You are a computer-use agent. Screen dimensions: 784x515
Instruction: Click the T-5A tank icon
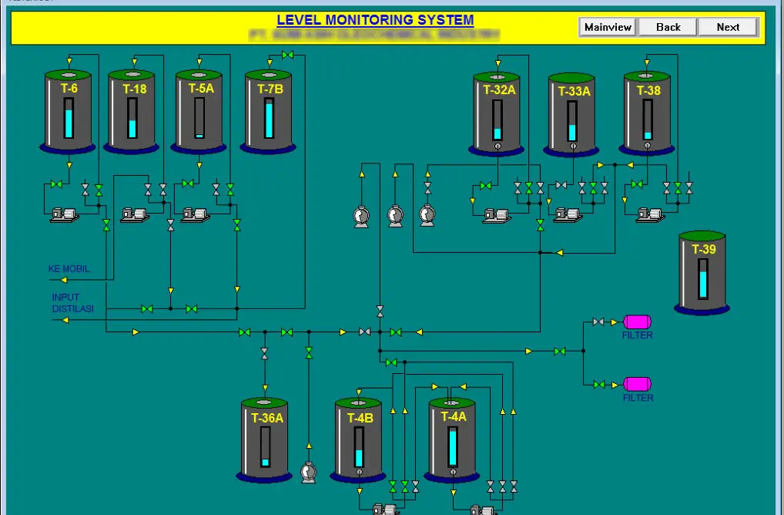click(199, 110)
